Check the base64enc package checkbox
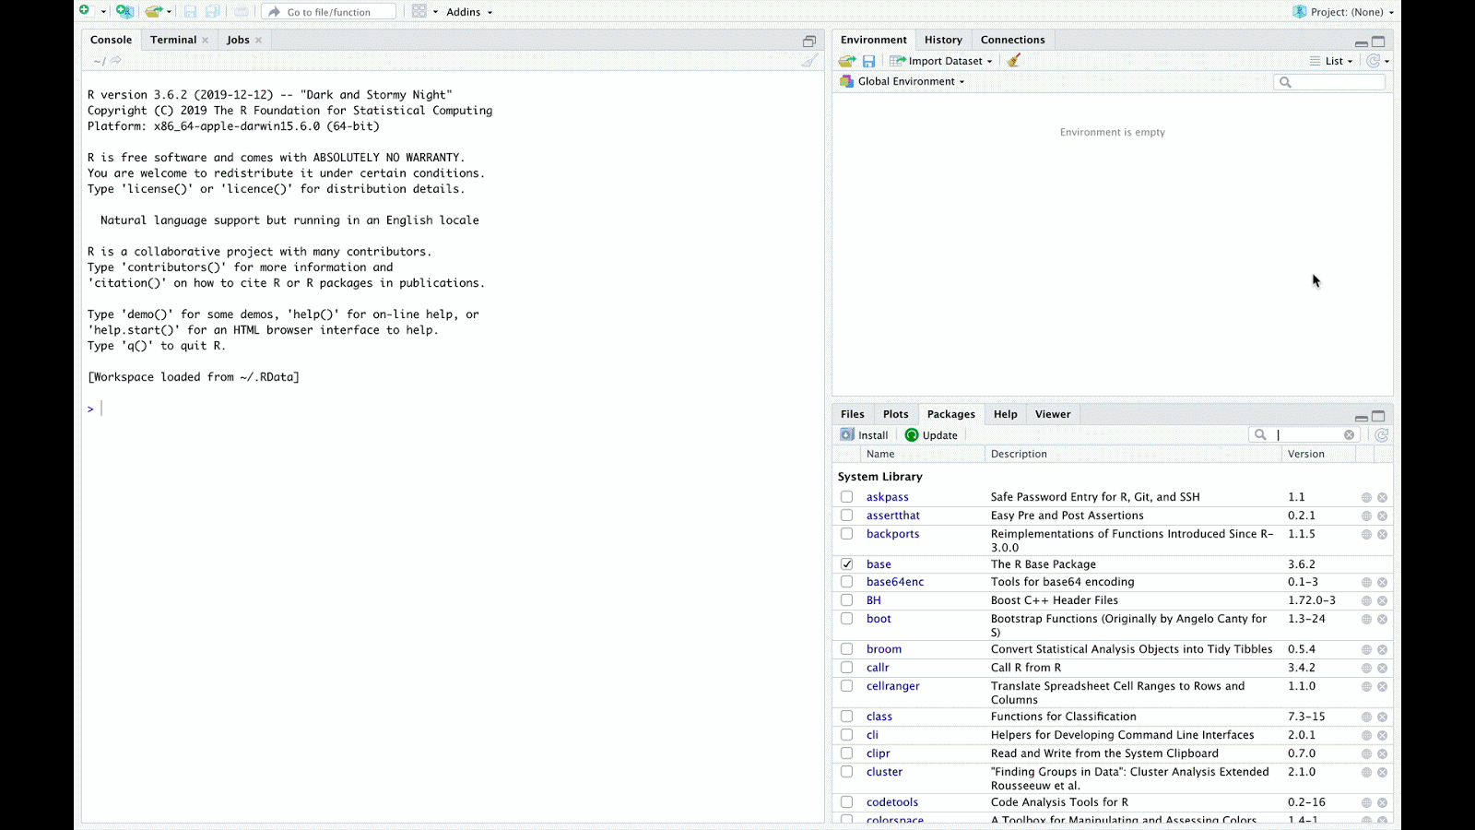 [x=846, y=582]
